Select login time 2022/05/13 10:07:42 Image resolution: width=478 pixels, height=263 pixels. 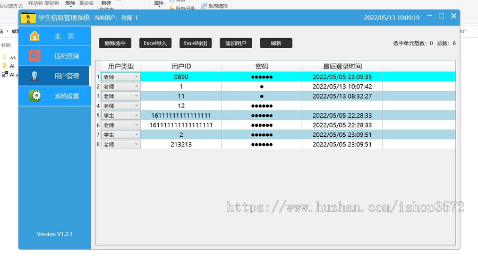342,86
